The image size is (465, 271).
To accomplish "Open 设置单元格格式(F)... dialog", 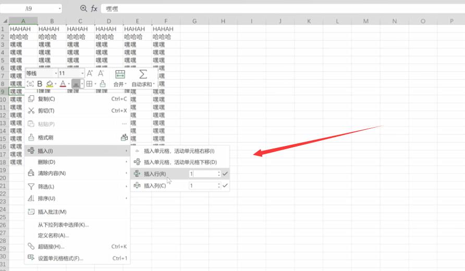I will pyautogui.click(x=77, y=258).
